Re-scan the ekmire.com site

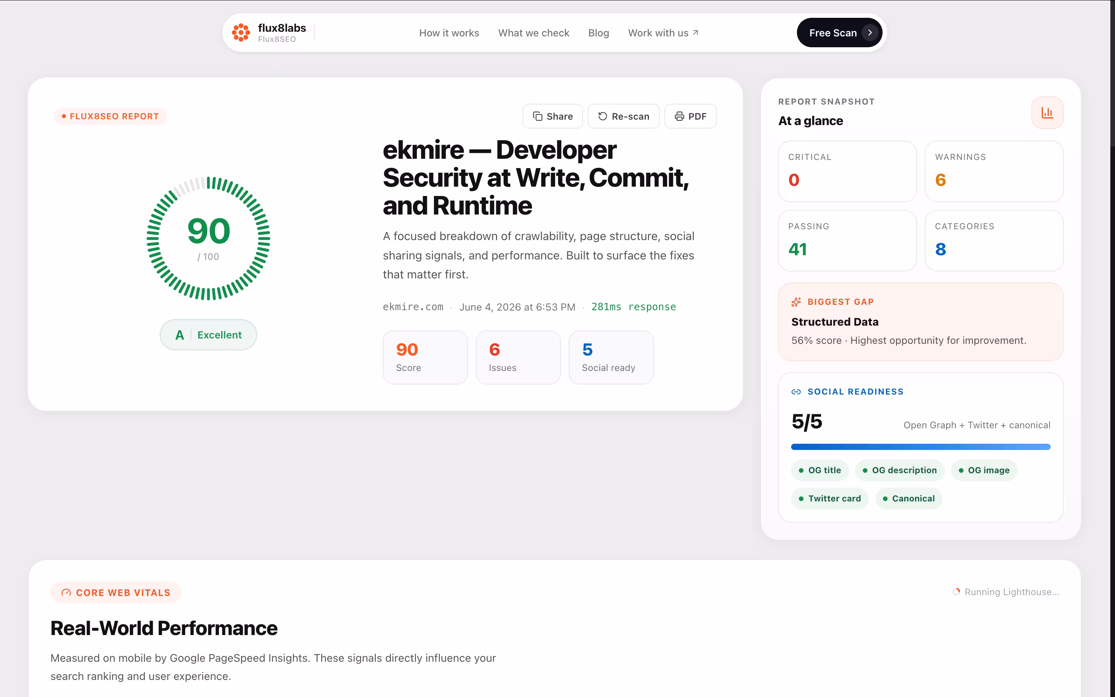tap(623, 116)
